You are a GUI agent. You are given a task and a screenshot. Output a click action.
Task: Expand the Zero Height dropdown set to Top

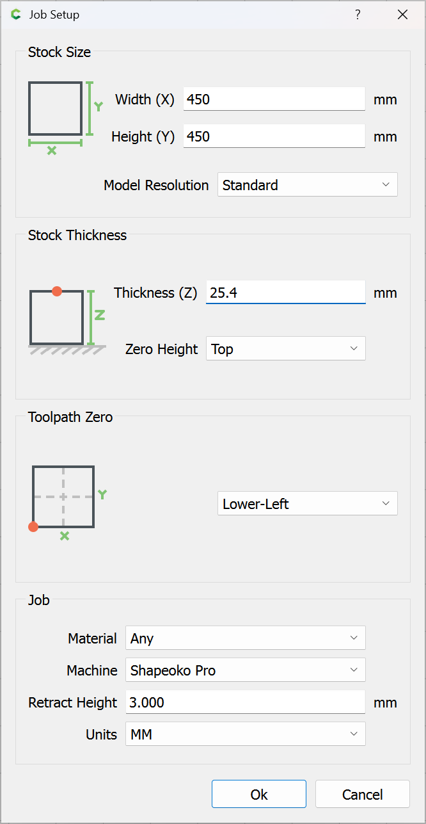point(286,349)
